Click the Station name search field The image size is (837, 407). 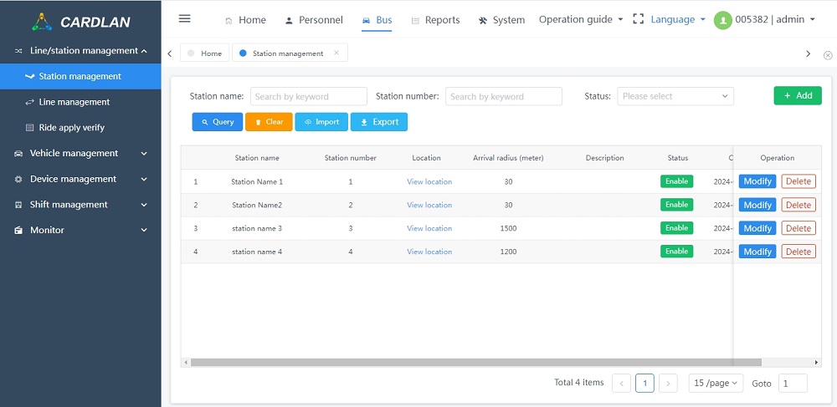coord(308,96)
